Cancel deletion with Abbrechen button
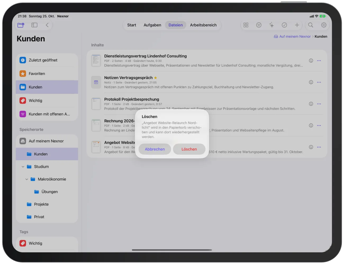 155,149
